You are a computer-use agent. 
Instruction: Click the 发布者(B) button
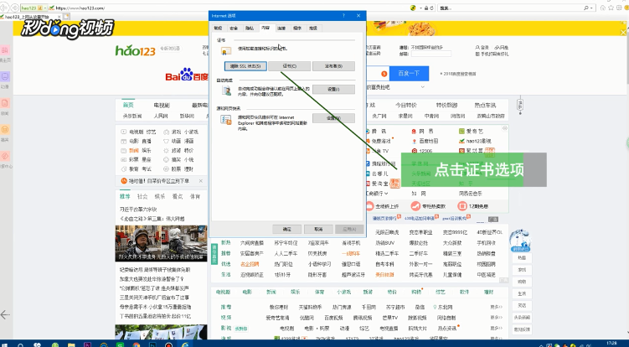tap(333, 66)
